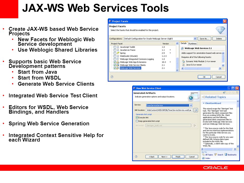Click the help pane horizontal scrollbar
Screen dimensions: 244x183
[x=219, y=149]
